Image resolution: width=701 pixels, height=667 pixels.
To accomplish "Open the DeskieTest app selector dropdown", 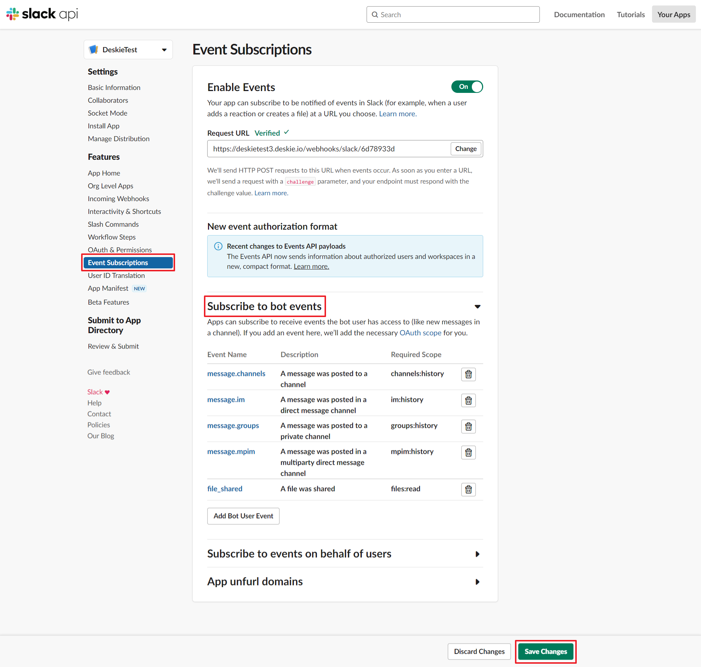I will tap(128, 49).
